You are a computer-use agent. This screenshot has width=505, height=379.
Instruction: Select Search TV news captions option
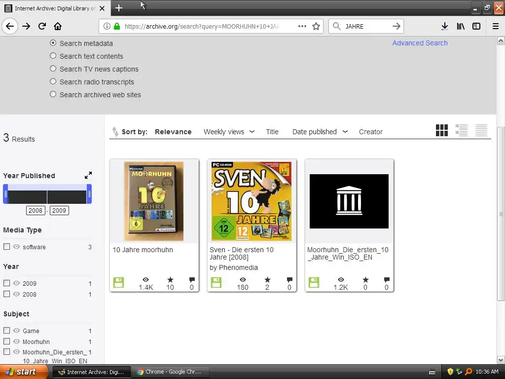(53, 68)
